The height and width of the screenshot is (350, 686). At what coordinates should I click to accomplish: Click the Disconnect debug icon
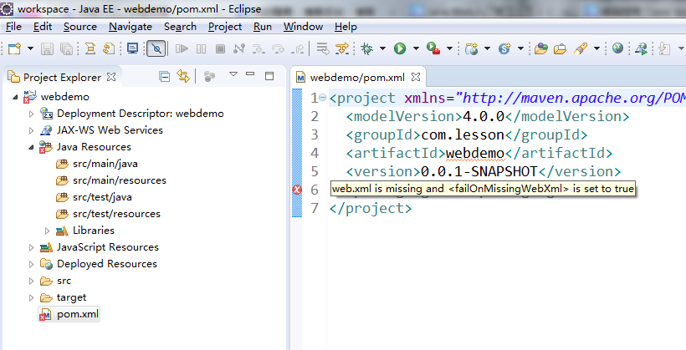coord(239,48)
